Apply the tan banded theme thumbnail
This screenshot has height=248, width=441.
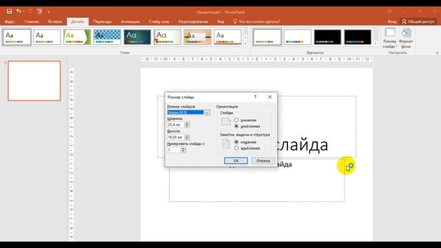click(198, 37)
